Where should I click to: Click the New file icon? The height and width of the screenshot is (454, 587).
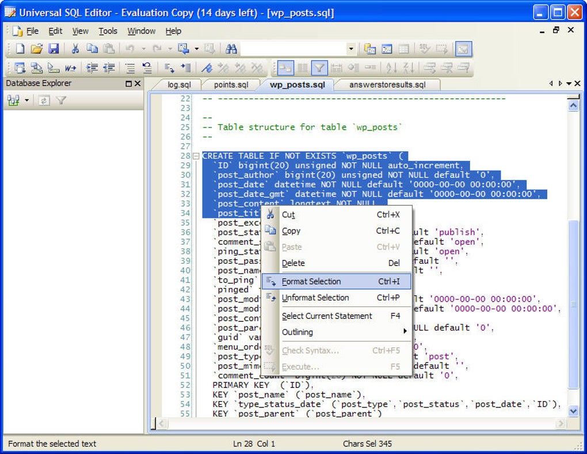pyautogui.click(x=20, y=49)
